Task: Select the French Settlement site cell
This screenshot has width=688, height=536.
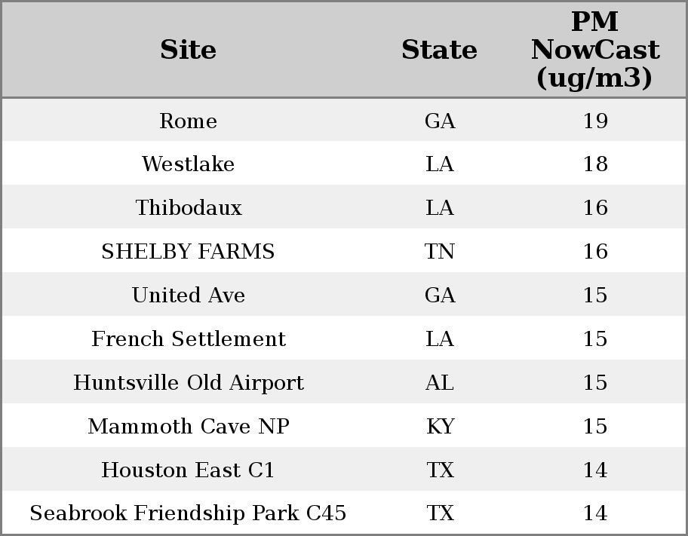Action: pos(189,338)
